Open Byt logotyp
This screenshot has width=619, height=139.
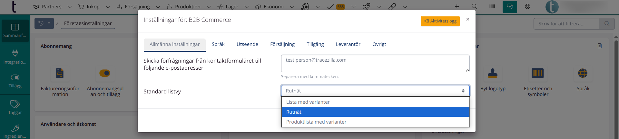pos(493,79)
